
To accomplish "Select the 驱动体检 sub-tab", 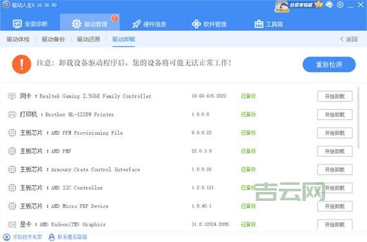I will coord(18,39).
